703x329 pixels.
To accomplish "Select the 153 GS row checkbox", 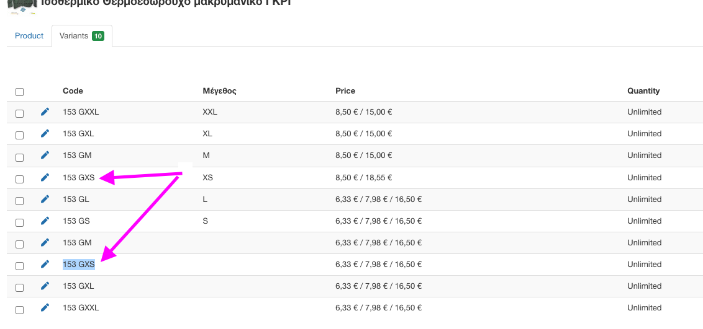I will pyautogui.click(x=20, y=222).
